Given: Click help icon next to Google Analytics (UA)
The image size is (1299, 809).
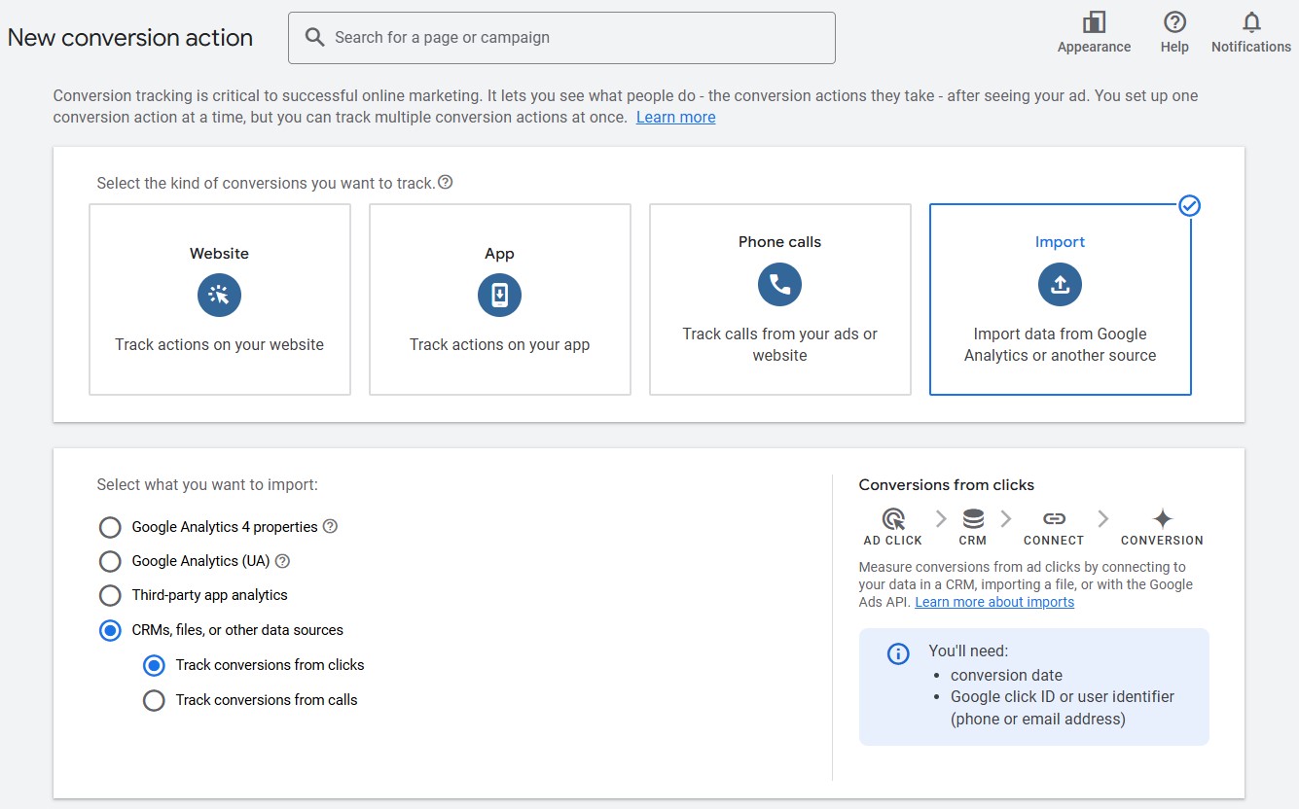Looking at the screenshot, I should pyautogui.click(x=282, y=561).
